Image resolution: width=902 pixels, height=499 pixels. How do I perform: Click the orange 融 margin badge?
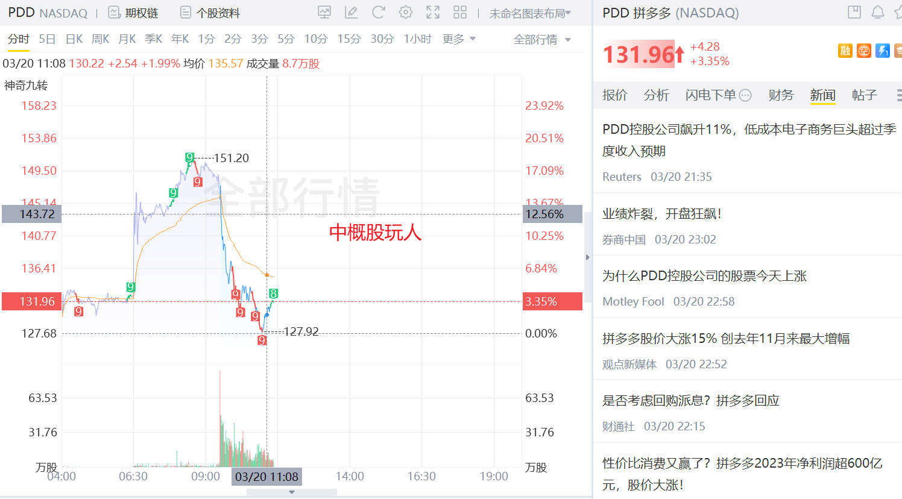[x=845, y=51]
